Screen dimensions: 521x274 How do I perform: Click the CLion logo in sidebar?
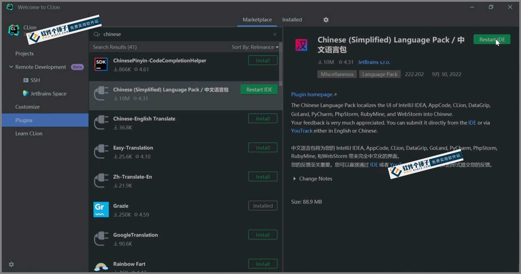coord(14,30)
